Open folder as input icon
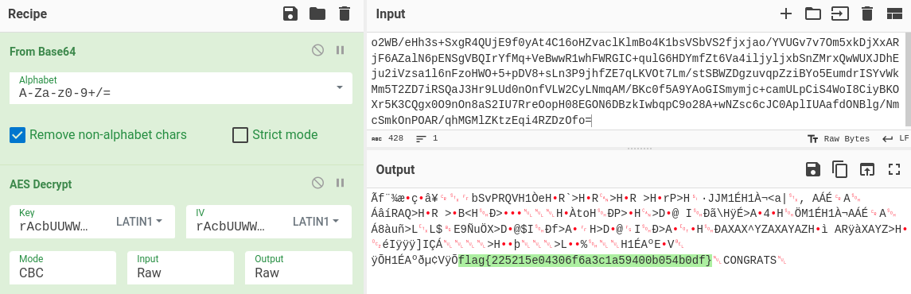911x294 pixels. [813, 14]
